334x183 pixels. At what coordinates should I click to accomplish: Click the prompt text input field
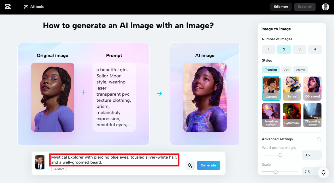point(114,160)
